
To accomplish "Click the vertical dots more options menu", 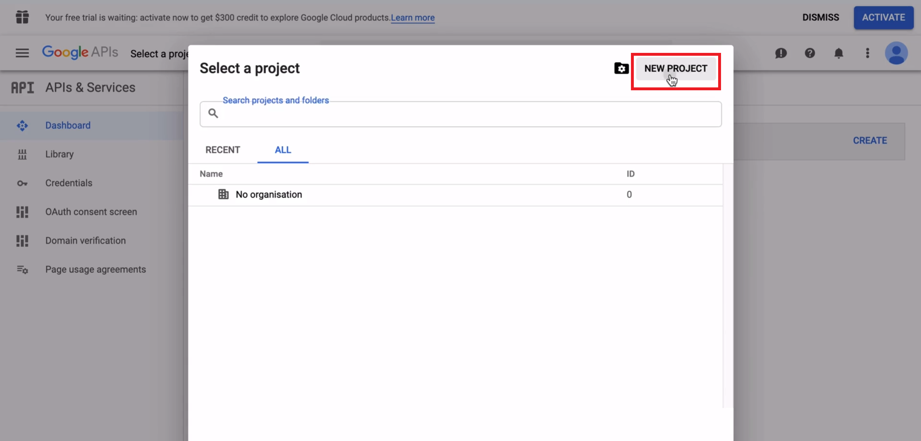I will (868, 53).
